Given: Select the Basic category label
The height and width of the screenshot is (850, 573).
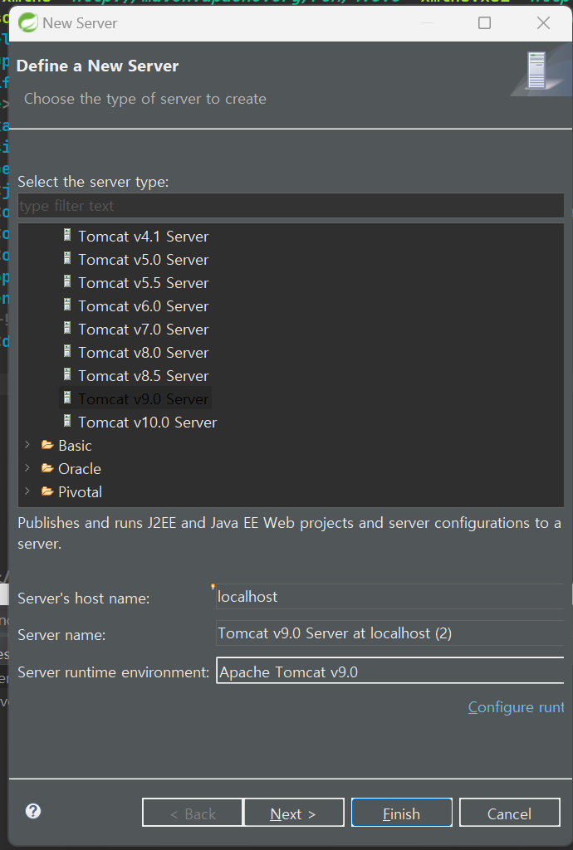Looking at the screenshot, I should pyautogui.click(x=75, y=446).
